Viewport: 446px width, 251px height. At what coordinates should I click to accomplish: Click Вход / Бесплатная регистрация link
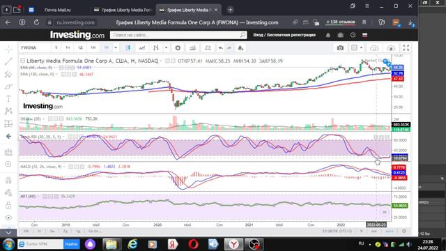284,35
